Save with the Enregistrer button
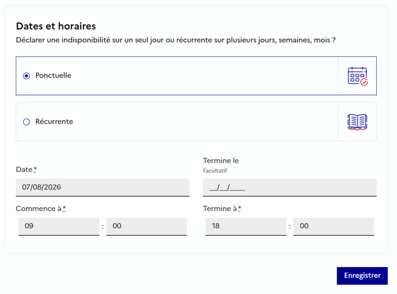 [x=362, y=276]
